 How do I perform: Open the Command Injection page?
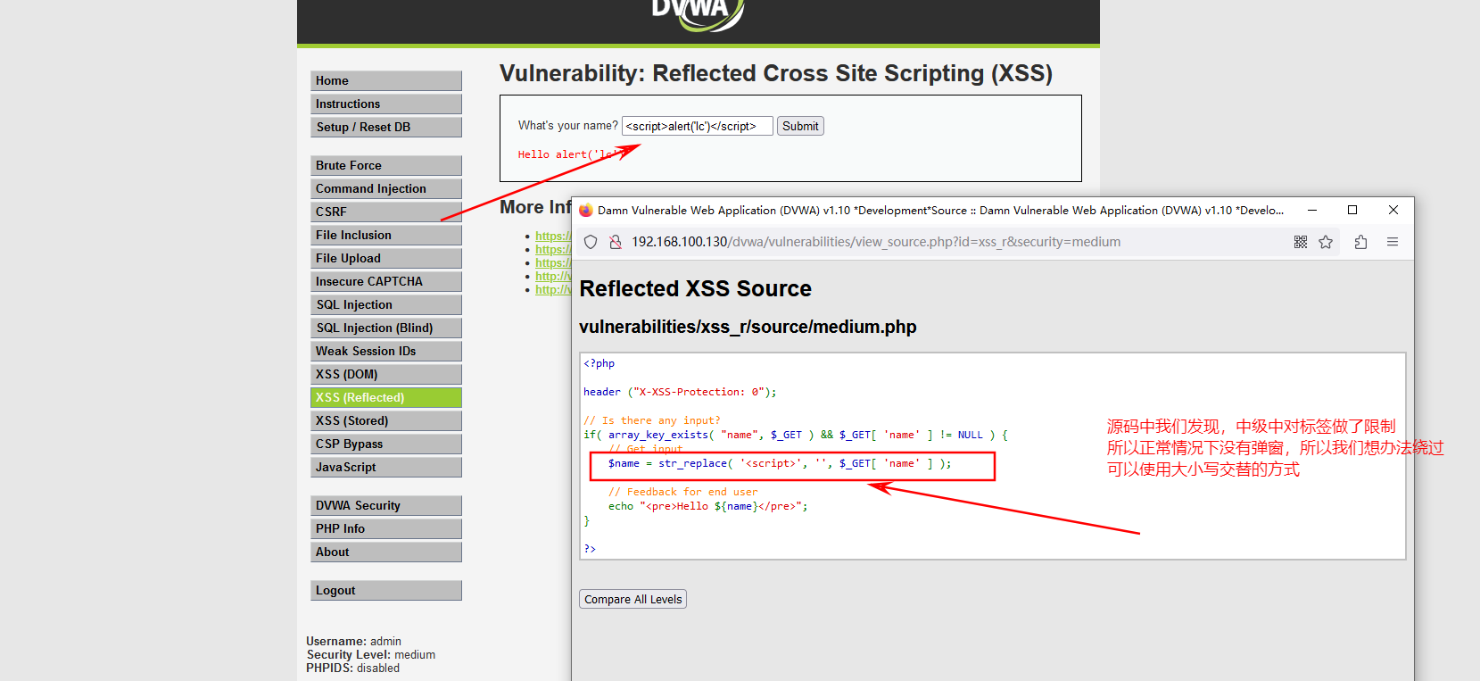coord(386,188)
